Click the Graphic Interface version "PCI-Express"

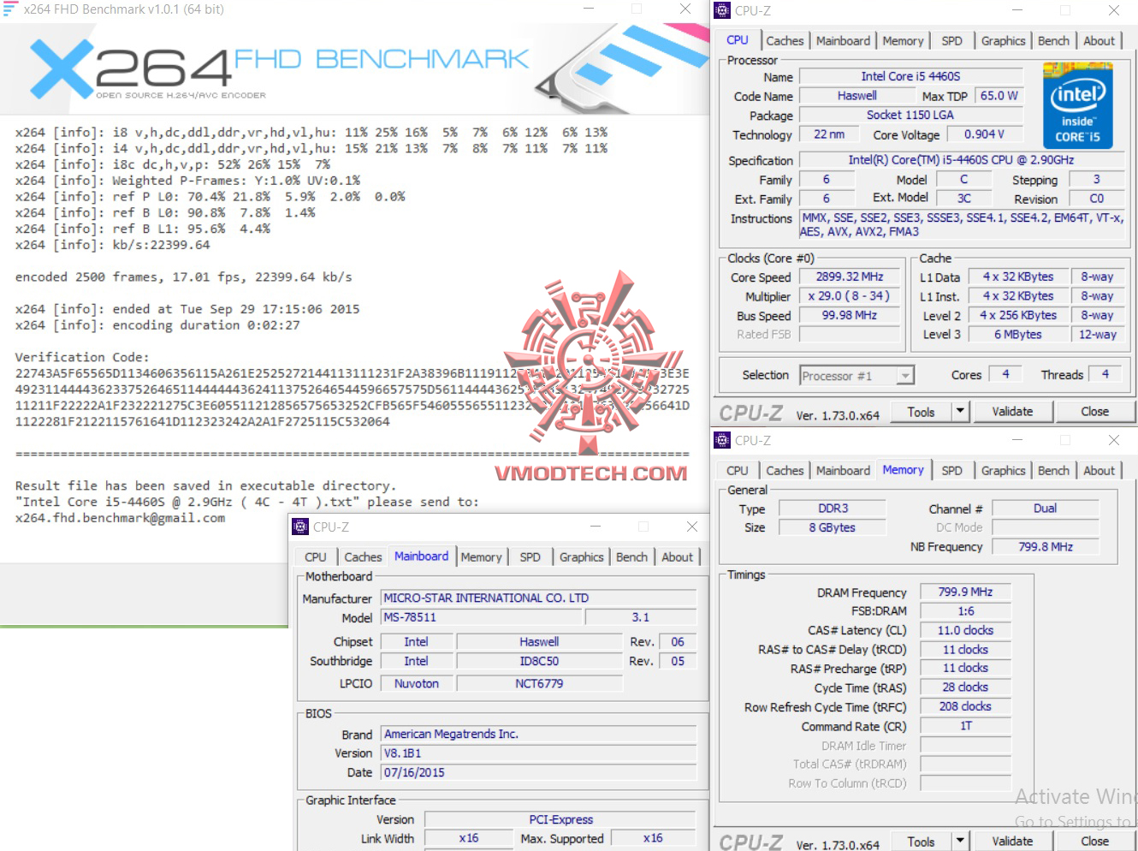pyautogui.click(x=560, y=820)
